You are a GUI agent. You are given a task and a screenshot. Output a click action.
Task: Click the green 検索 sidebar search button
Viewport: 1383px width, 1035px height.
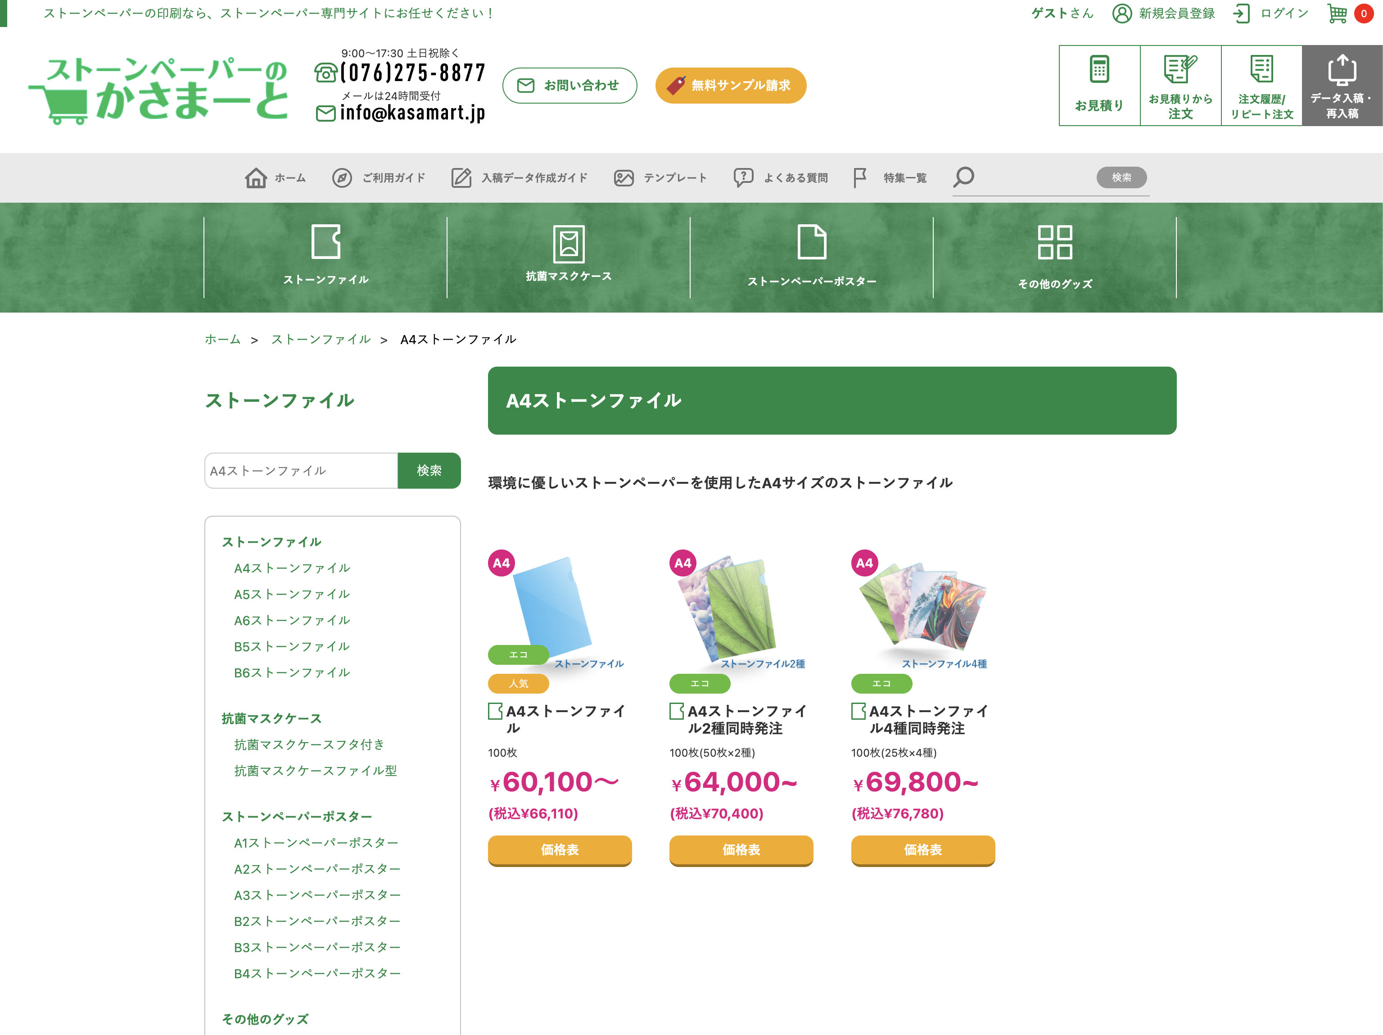click(x=429, y=471)
